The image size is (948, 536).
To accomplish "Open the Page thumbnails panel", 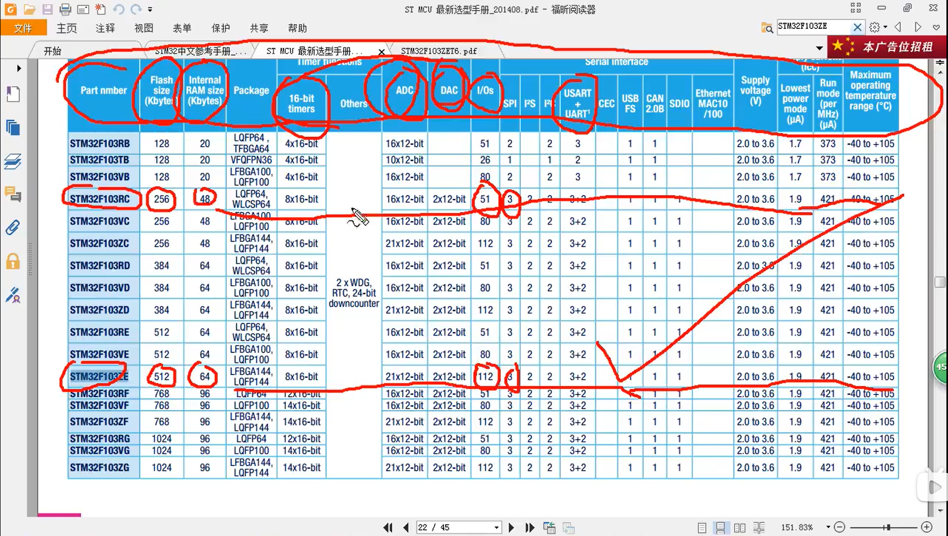I will [x=13, y=127].
